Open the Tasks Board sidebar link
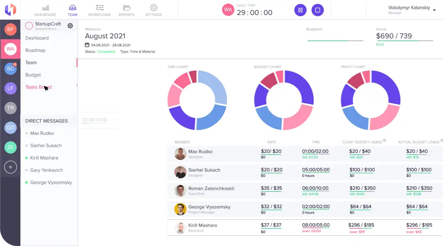 pyautogui.click(x=38, y=87)
